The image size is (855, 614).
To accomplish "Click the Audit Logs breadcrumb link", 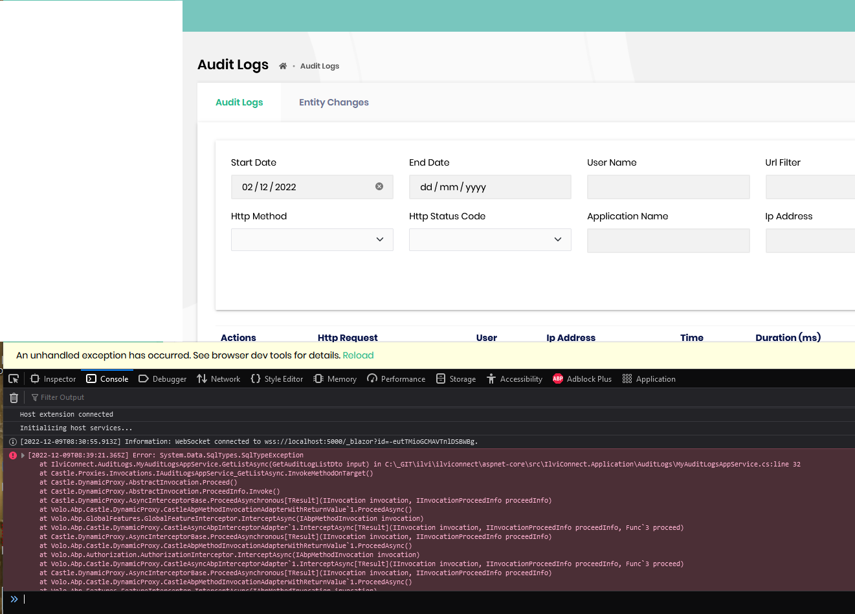I will click(x=319, y=66).
